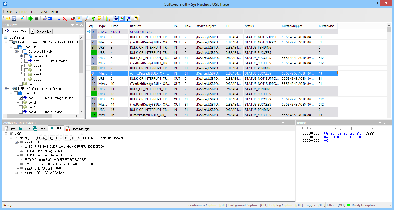The height and width of the screenshot is (210, 394).
Task: Open the View menu
Action: pos(44,12)
